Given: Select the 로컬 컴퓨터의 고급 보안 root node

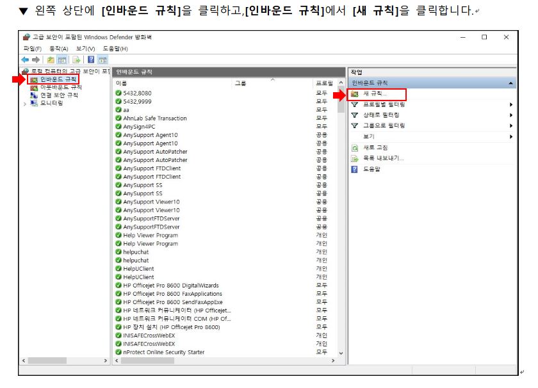Looking at the screenshot, I should coord(70,71).
